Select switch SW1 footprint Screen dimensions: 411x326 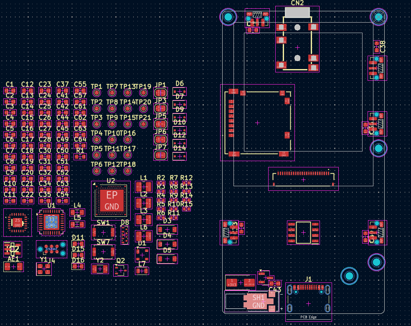pyautogui.click(x=103, y=232)
